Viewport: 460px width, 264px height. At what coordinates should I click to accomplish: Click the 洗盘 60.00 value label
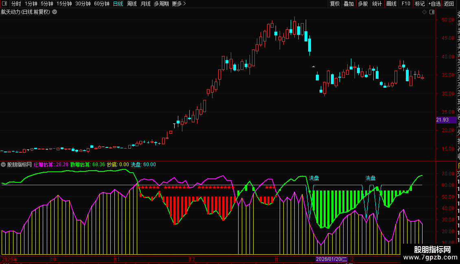click(143, 164)
